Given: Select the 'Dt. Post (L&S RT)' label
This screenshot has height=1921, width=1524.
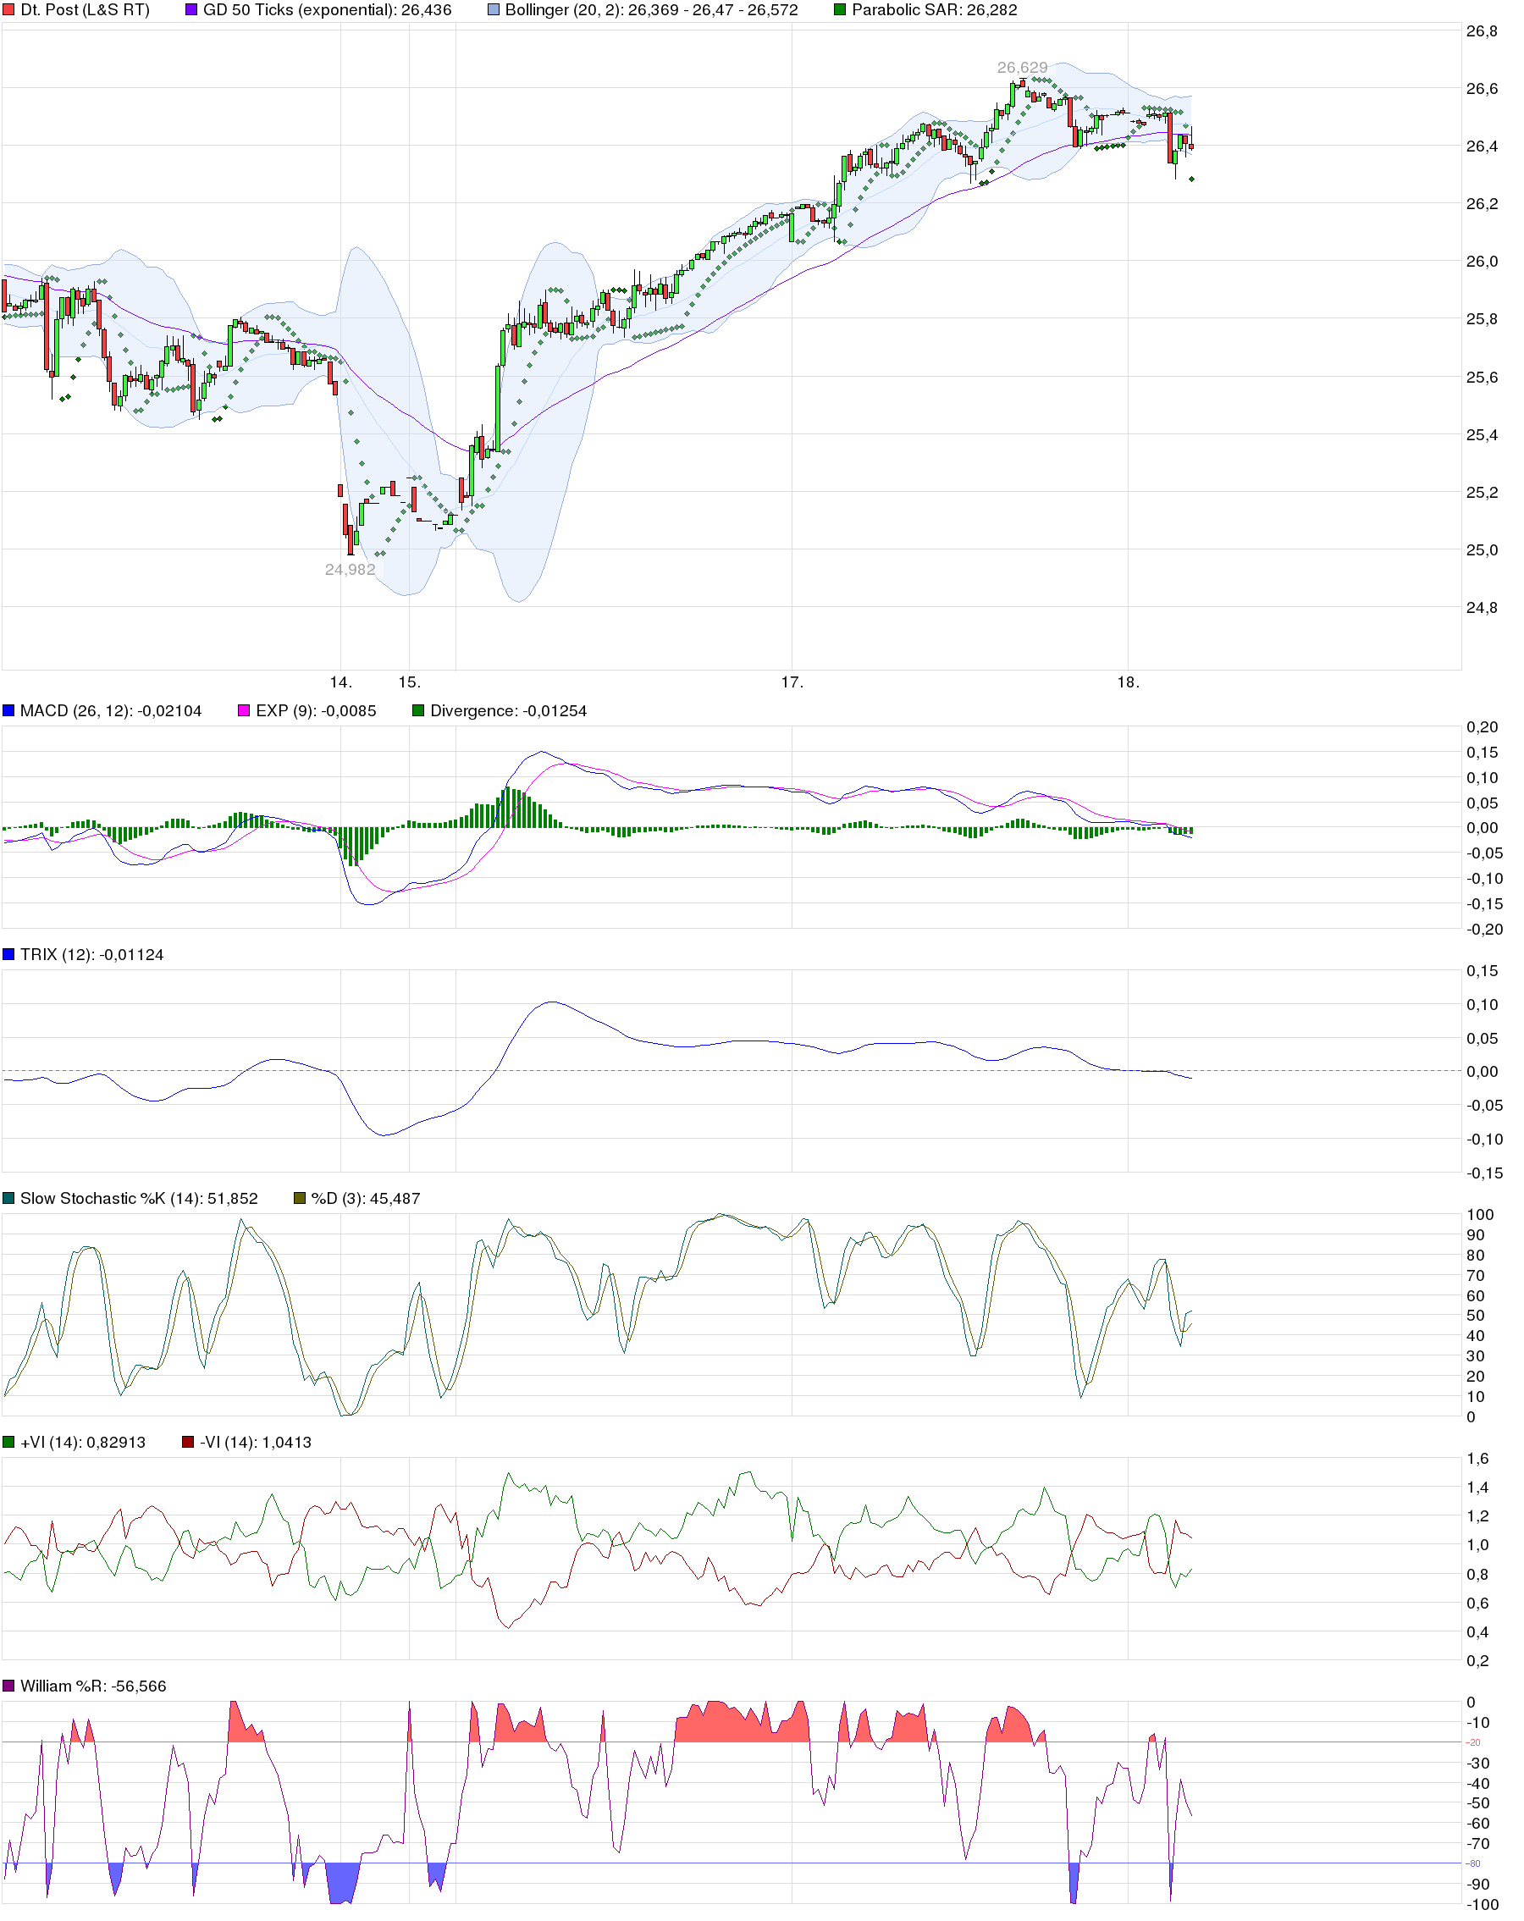Looking at the screenshot, I should 85,10.
